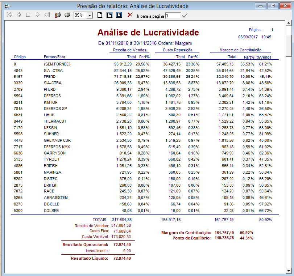
Task: Click the vertical scrollbar down arrow
Action: [289, 271]
